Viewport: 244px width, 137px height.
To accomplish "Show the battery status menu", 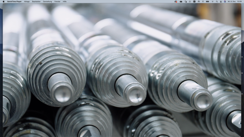I will [x=207, y=1].
